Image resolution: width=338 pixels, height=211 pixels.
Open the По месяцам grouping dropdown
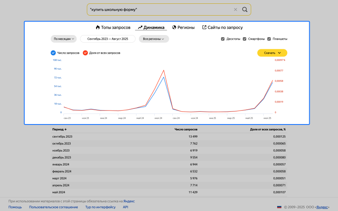point(64,39)
